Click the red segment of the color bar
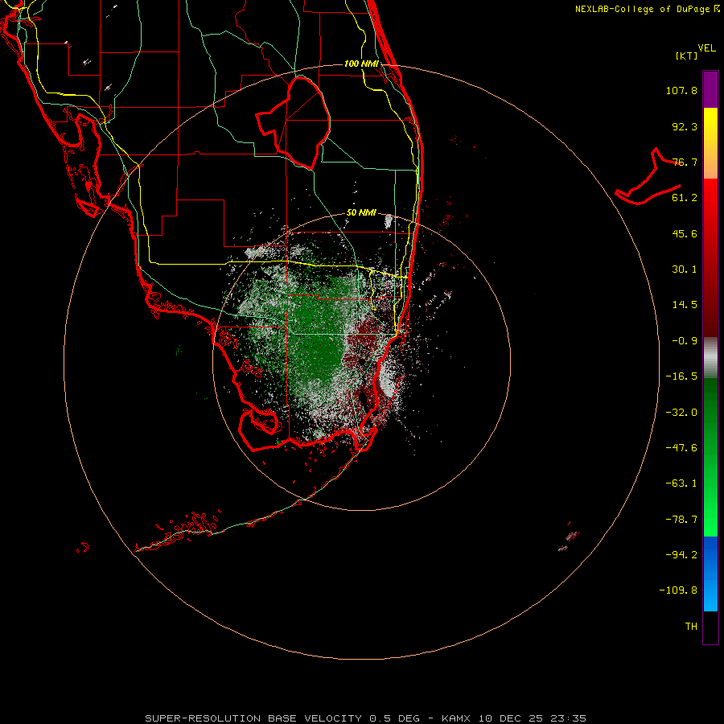 coord(710,257)
